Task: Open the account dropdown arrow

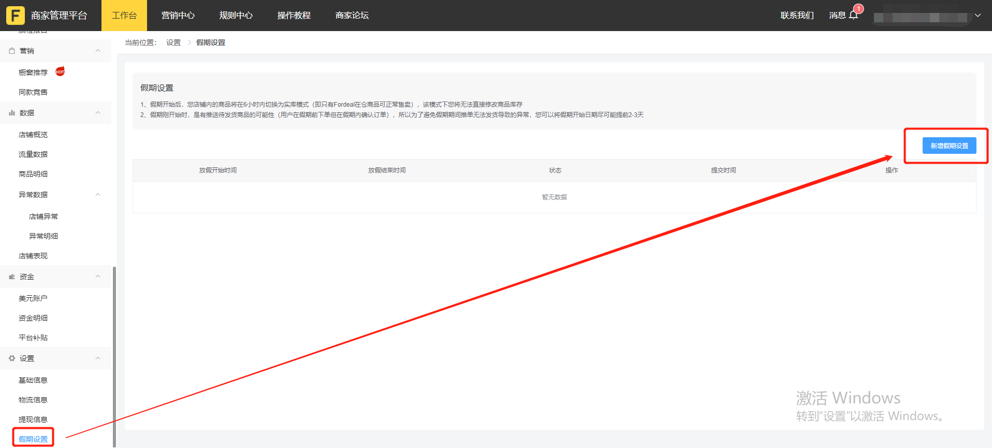Action: coord(978,16)
